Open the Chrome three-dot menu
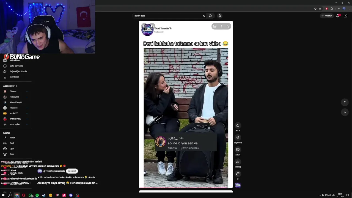This screenshot has height=198, width=352. [349, 9]
